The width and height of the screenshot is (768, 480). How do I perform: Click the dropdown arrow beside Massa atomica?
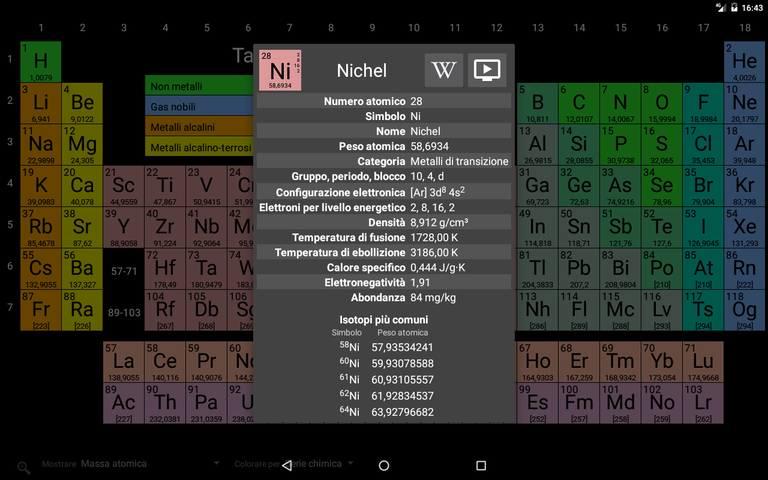pos(217,463)
